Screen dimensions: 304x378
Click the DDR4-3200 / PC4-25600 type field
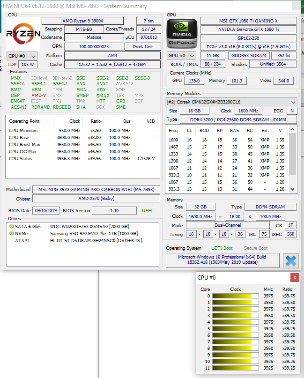[x=238, y=119]
